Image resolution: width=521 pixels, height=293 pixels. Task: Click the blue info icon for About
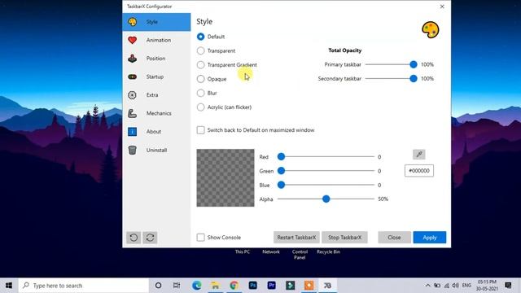pyautogui.click(x=132, y=132)
